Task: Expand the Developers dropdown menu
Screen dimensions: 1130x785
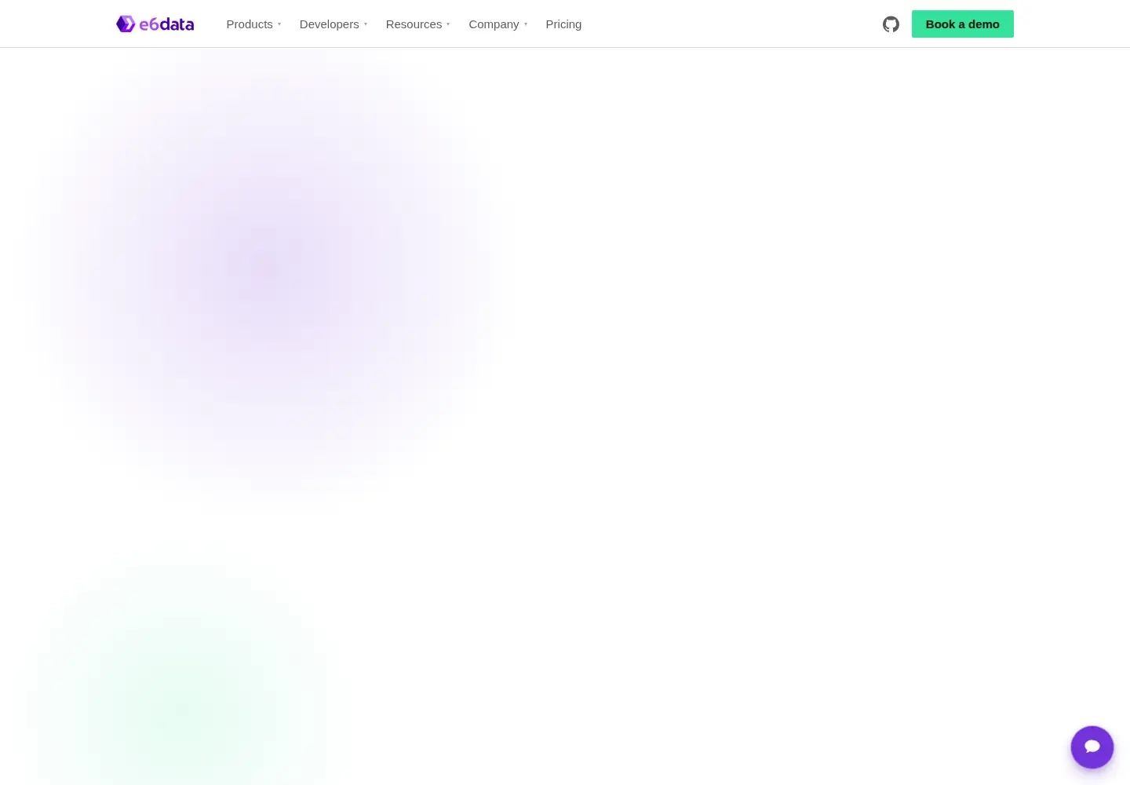Action: pos(334,24)
